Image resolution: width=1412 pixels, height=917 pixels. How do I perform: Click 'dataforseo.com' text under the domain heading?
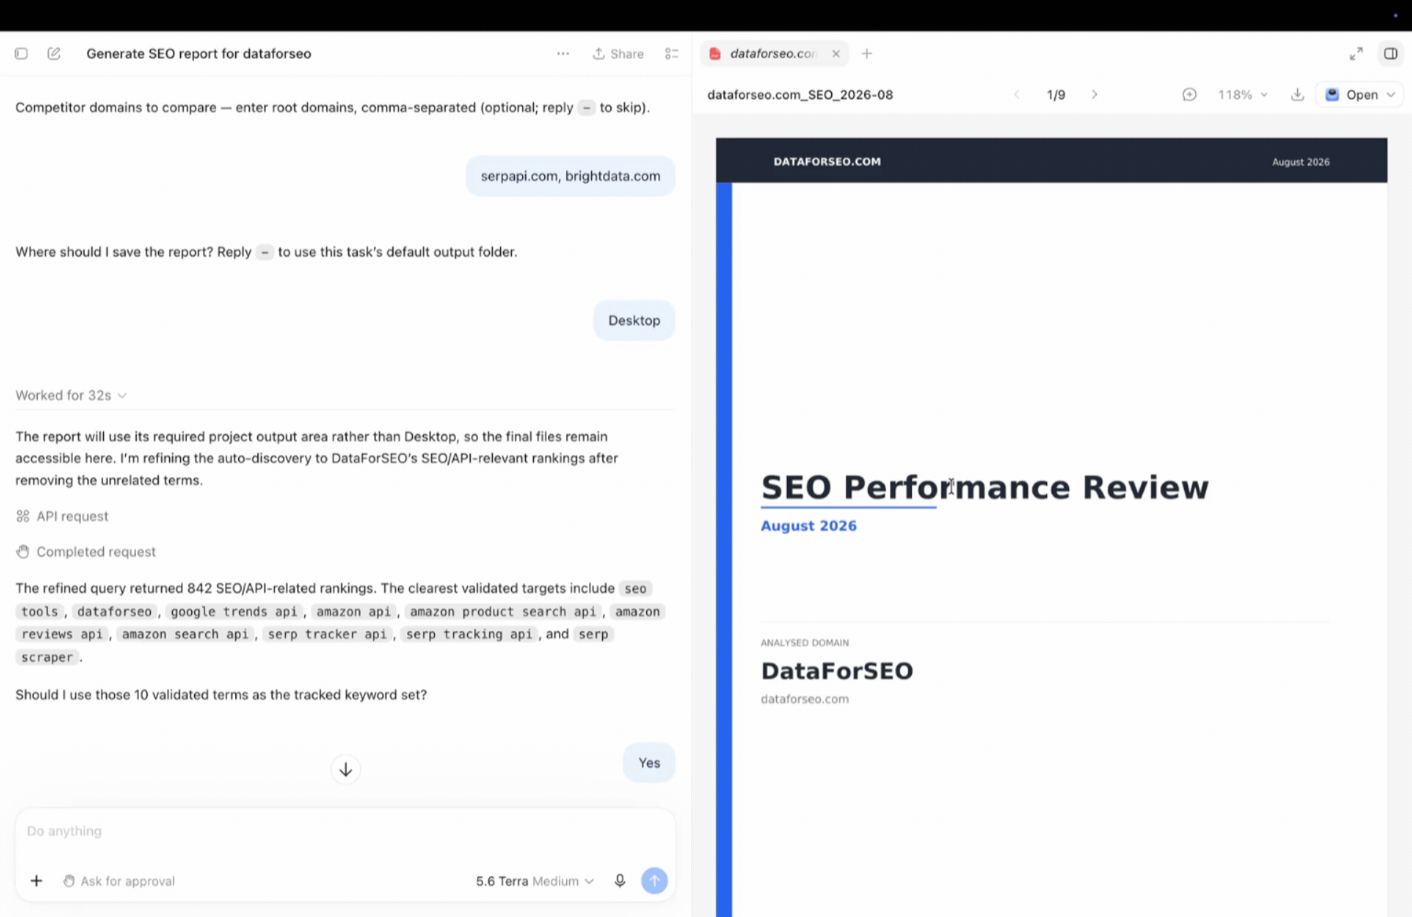coord(804,699)
